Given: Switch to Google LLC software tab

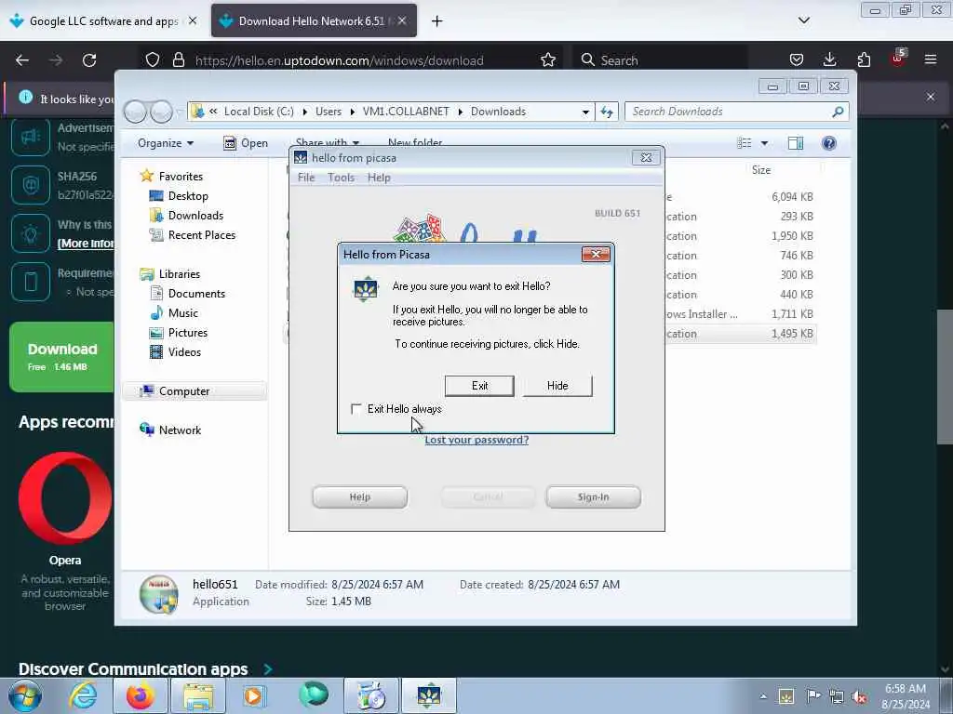Looking at the screenshot, I should point(103,21).
